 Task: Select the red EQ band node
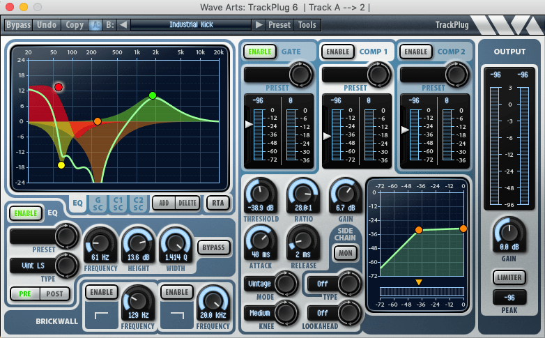coord(59,87)
